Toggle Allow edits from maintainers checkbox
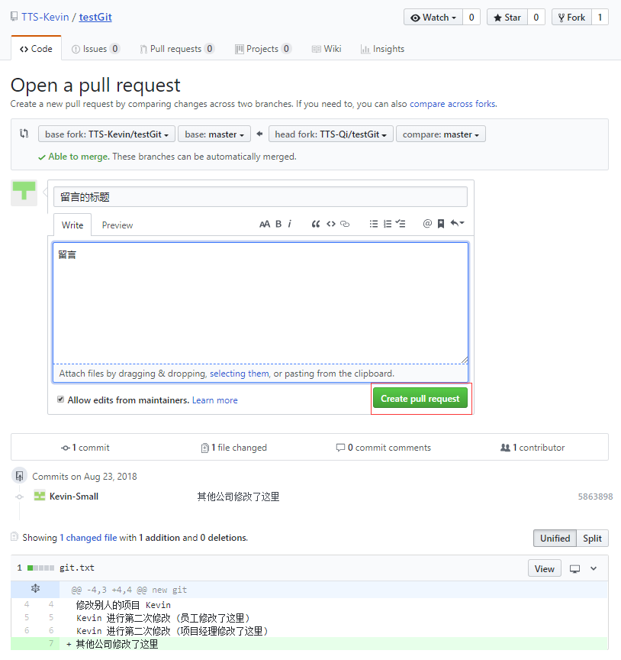 [x=60, y=399]
